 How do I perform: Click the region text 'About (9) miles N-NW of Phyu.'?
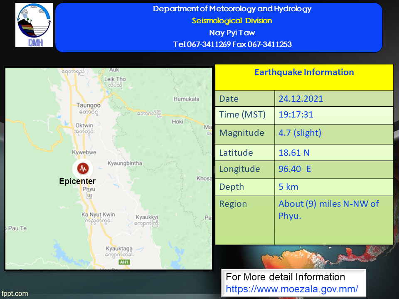[x=328, y=210]
